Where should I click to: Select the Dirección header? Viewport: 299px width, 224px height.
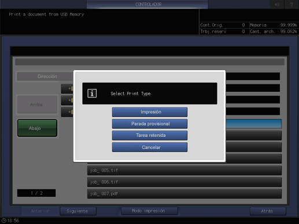47,76
